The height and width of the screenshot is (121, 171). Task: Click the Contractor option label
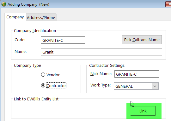56,86
